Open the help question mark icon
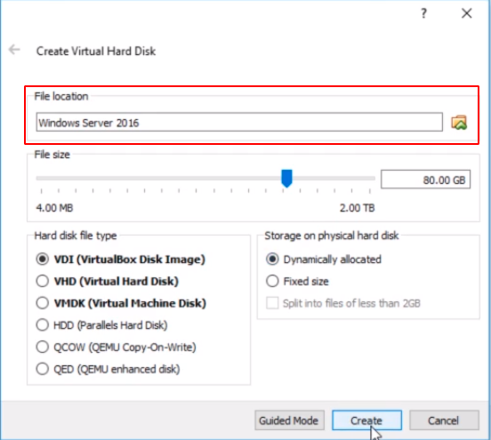Viewport: 491px width, 440px height. pyautogui.click(x=423, y=13)
